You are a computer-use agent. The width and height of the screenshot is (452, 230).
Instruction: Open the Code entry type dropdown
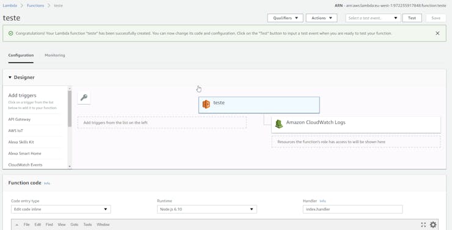61,209
